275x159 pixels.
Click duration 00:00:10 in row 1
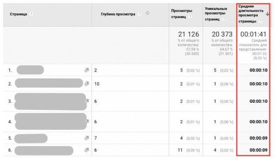tap(259, 70)
